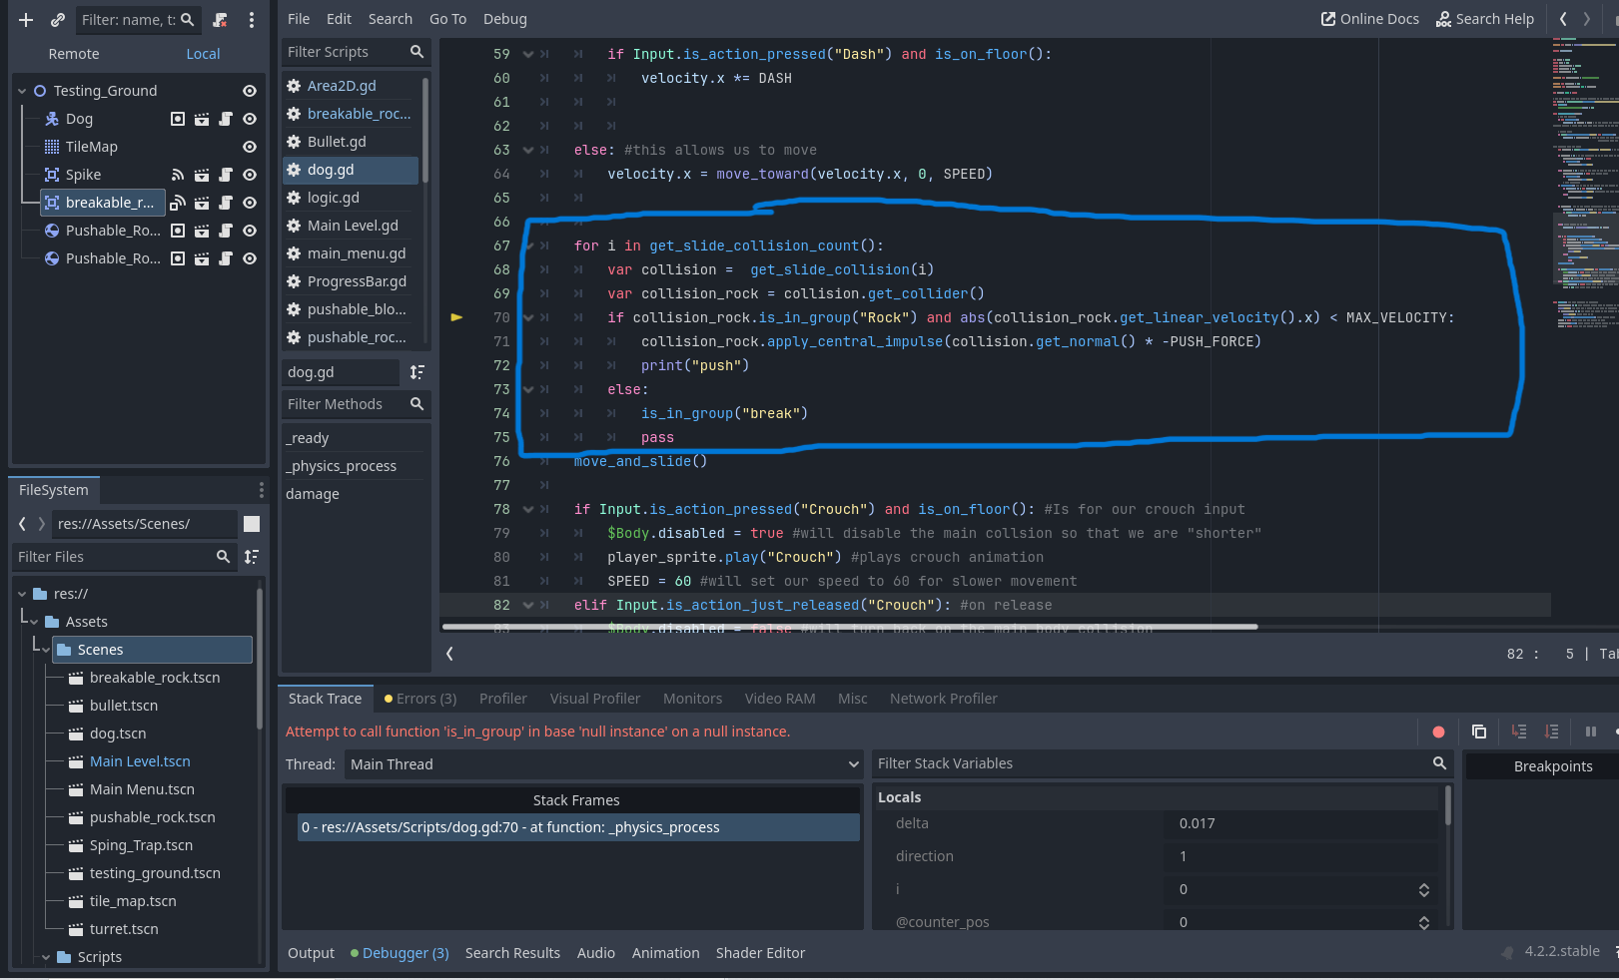This screenshot has width=1619, height=980.
Task: Collapse the Testing_Ground node in the scene tree
Action: [22, 90]
